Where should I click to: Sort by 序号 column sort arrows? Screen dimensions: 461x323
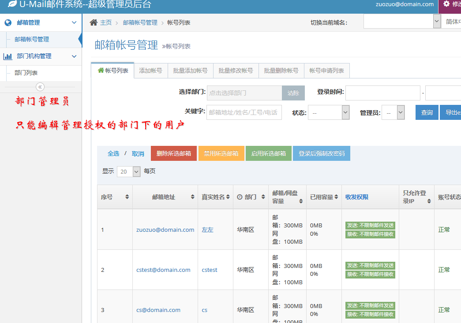pyautogui.click(x=127, y=197)
